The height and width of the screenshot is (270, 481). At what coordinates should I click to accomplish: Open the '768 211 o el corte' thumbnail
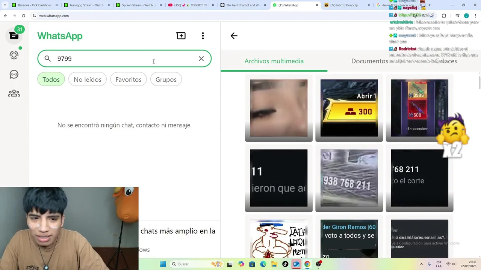pyautogui.click(x=419, y=178)
